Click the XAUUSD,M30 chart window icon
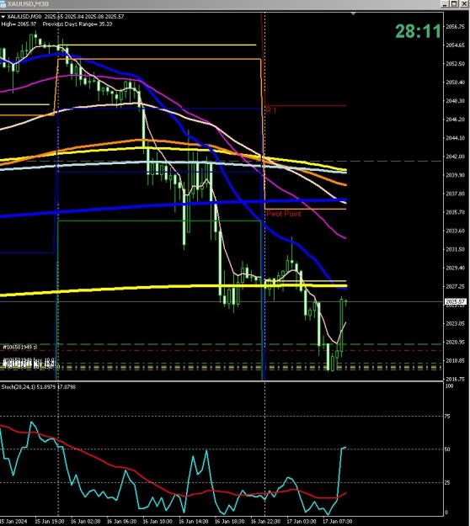This screenshot has width=470, height=526. coord(3,3)
